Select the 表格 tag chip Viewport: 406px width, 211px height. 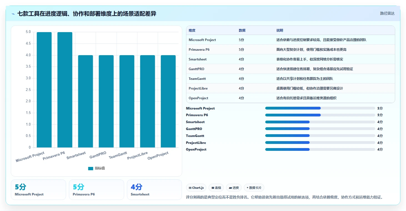coord(216,188)
